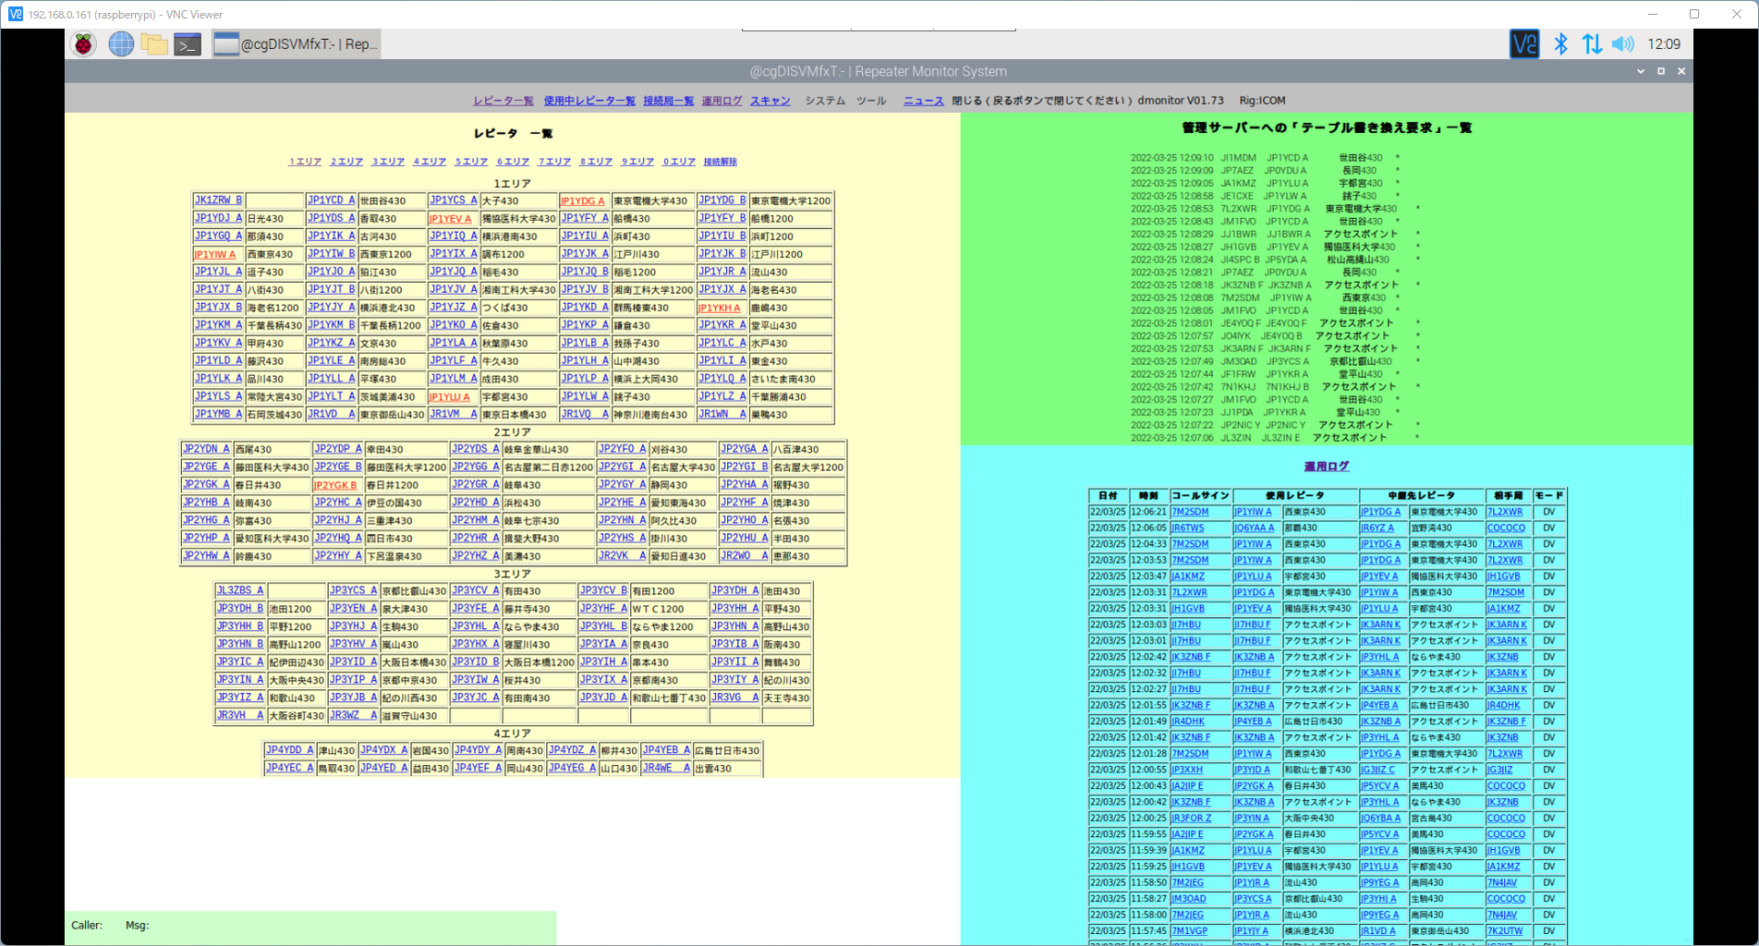Image resolution: width=1759 pixels, height=946 pixels.
Task: Select repeater JP1YKZ A (文京430)
Action: coord(331,343)
